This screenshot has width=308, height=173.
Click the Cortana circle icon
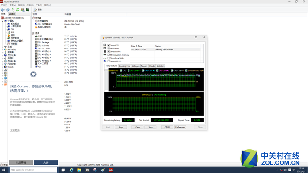point(33,74)
